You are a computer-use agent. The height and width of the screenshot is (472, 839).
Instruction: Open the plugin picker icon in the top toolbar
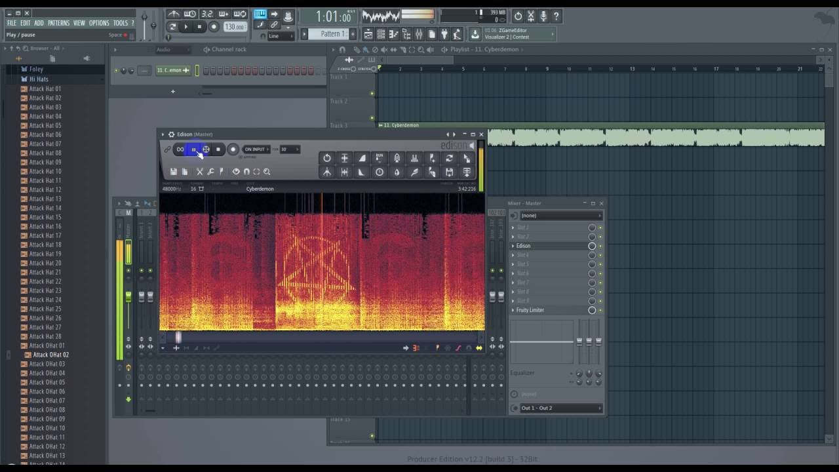coord(444,34)
